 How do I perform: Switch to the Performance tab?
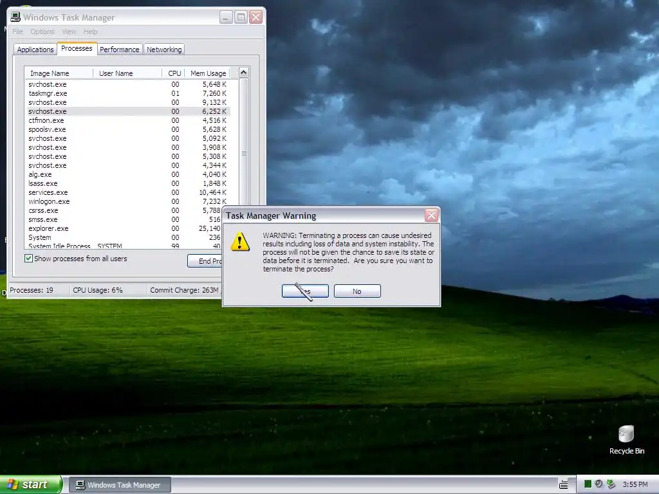pyautogui.click(x=119, y=50)
